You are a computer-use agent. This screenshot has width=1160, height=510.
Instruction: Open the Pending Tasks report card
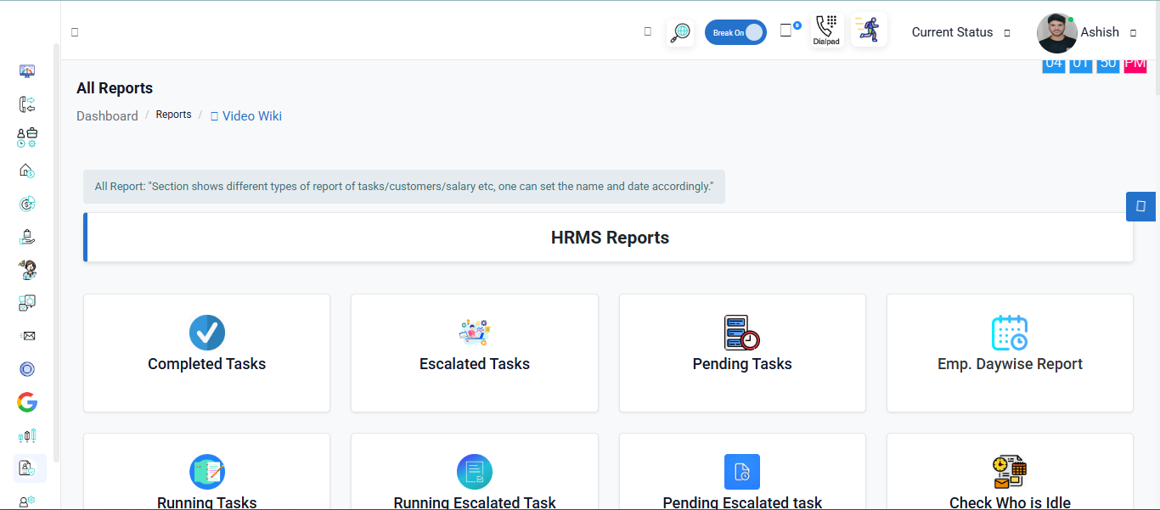click(x=741, y=353)
